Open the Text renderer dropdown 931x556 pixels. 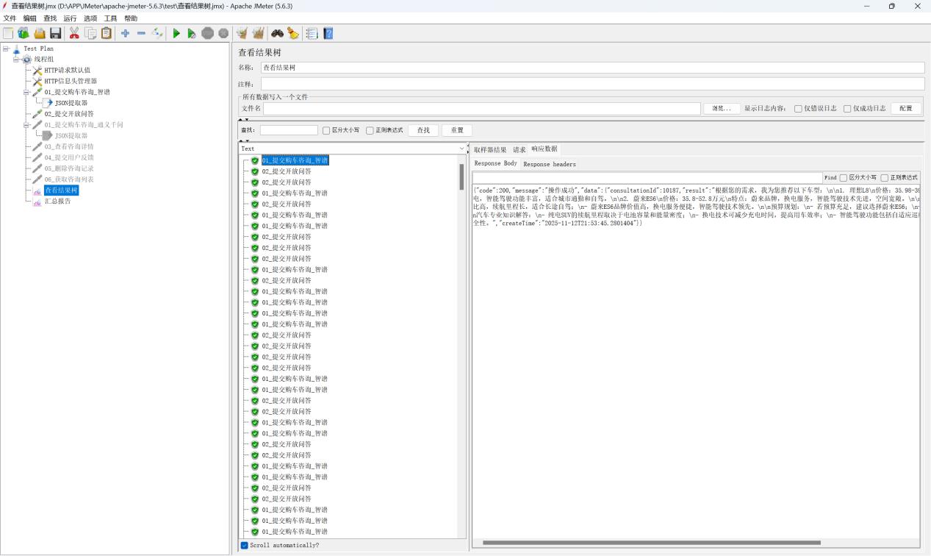tap(353, 149)
